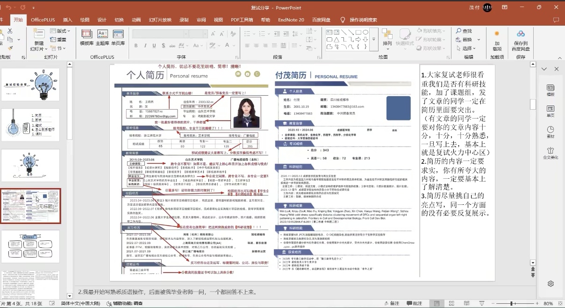Image resolution: width=565 pixels, height=308 pixels.
Task: Open the OfficePLUS ribbon tab
Action: click(43, 20)
